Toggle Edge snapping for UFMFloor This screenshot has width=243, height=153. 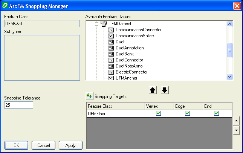click(188, 113)
